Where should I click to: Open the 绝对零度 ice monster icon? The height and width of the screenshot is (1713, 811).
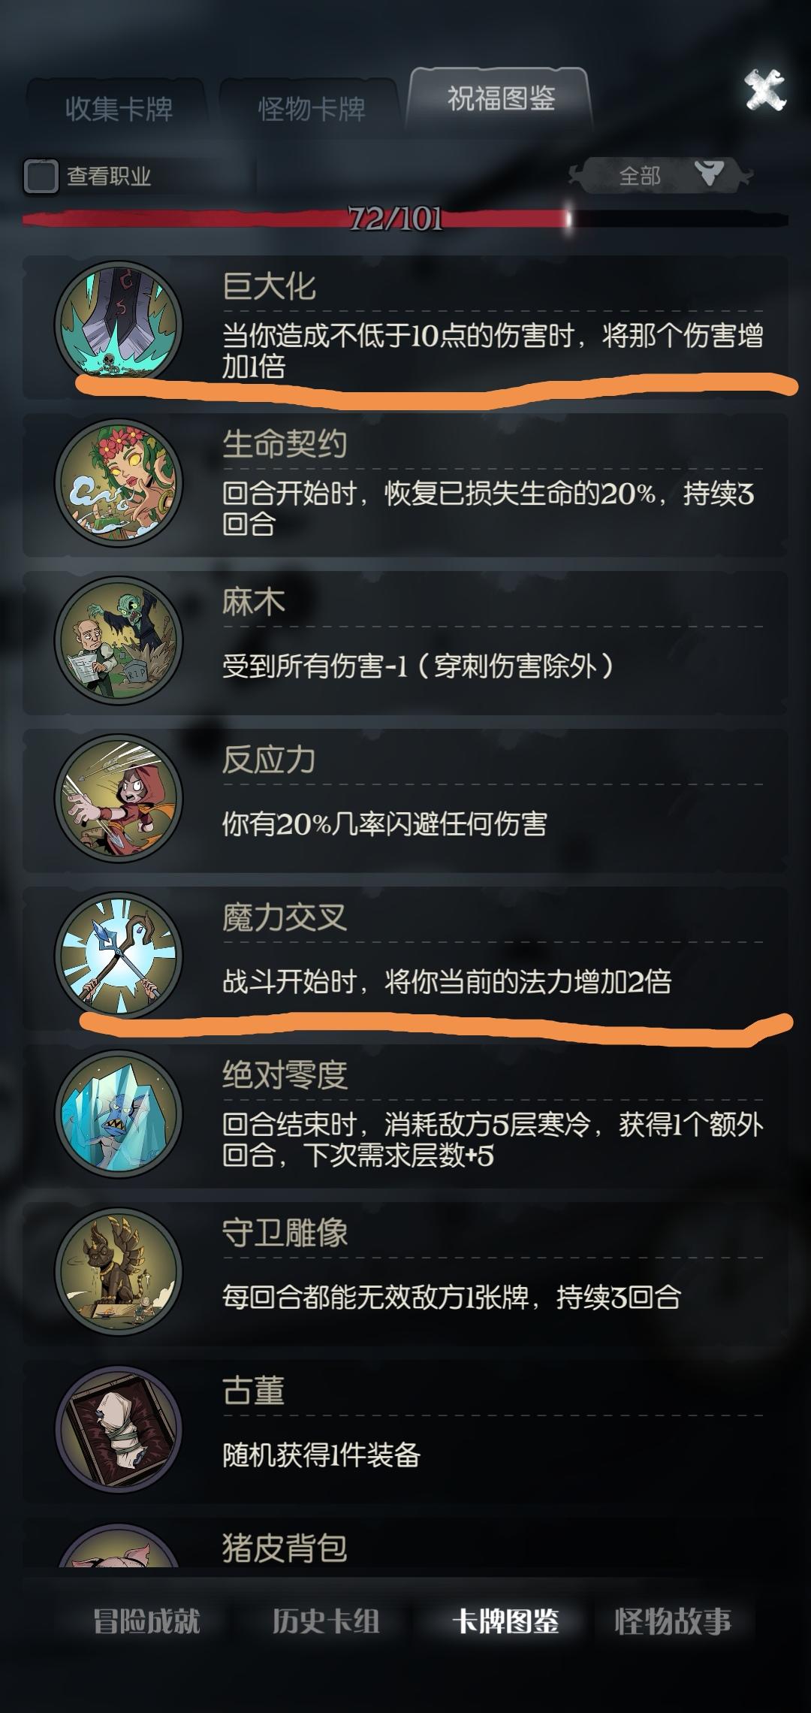119,1113
